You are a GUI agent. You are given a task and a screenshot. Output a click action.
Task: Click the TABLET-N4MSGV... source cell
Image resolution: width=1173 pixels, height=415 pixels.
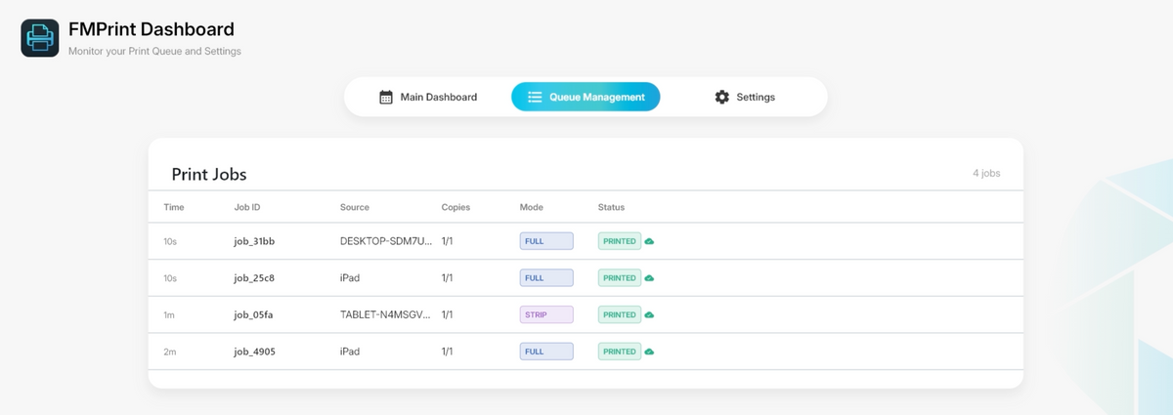coord(385,315)
